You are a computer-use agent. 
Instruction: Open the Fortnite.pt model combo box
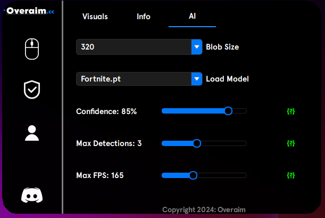[139, 79]
